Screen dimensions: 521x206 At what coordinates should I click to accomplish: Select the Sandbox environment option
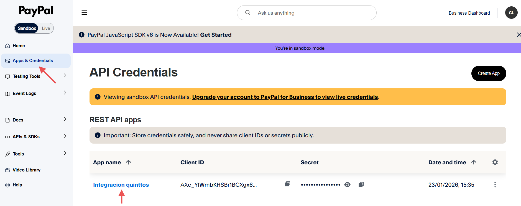pos(27,28)
